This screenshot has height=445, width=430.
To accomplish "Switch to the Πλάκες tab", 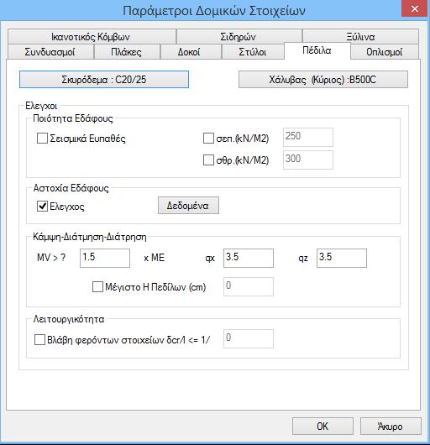I will coord(127,52).
